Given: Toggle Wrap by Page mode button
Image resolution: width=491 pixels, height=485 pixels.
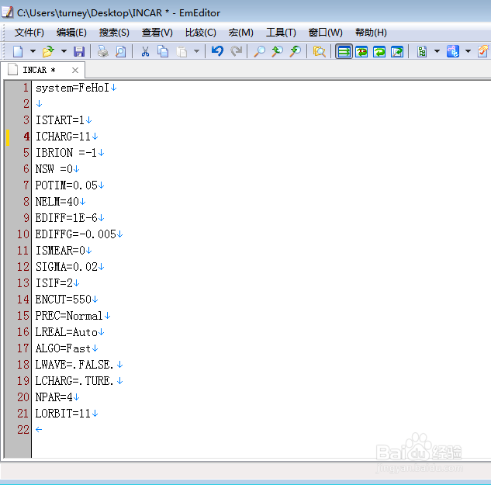Looking at the screenshot, I should click(x=397, y=51).
